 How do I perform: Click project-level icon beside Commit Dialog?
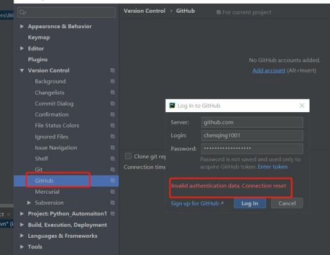[113, 103]
